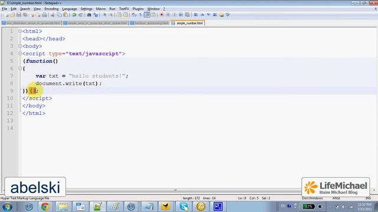Open the Search menu
This screenshot has height=212, width=378.
pos(25,9)
